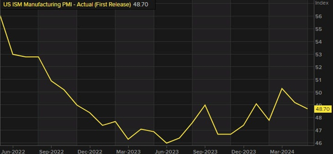Image resolution: width=333 pixels, height=154 pixels.
Task: Click the 55 y-axis label
Action: point(319,29)
